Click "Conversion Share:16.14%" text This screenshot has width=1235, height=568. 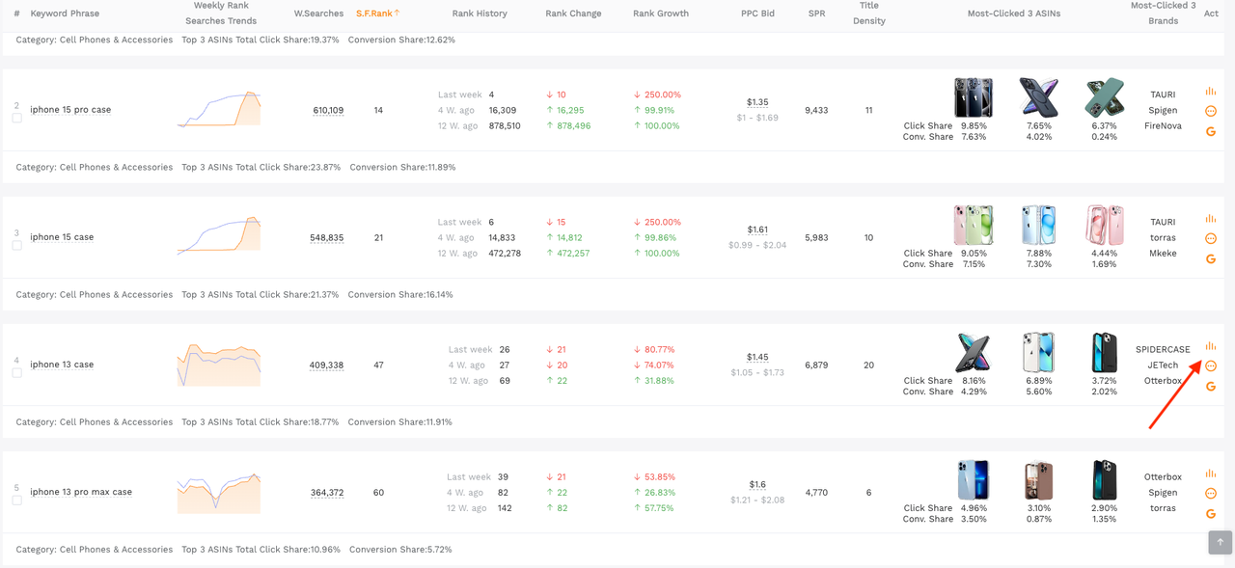(400, 294)
